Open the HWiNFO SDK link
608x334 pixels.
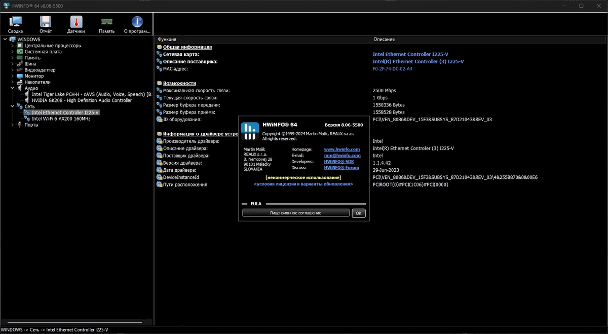339,162
